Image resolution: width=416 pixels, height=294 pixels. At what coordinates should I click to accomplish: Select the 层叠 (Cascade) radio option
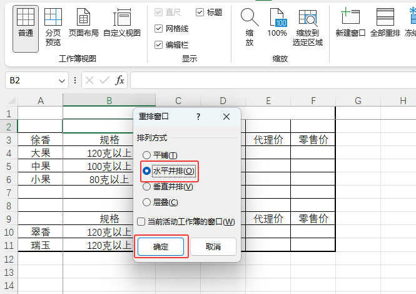[x=146, y=202]
